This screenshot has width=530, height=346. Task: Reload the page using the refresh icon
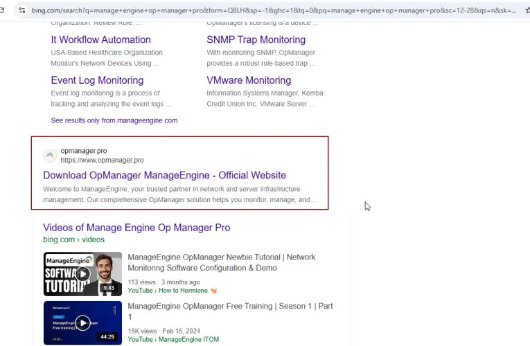click(x=4, y=10)
